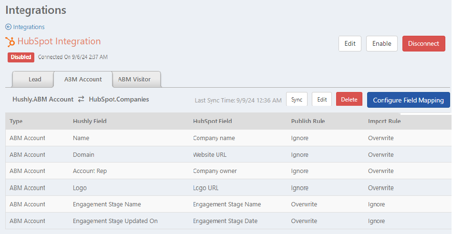Viewport: 452px width, 234px height.
Task: Click the HubSpot Field column header
Action: click(213, 121)
